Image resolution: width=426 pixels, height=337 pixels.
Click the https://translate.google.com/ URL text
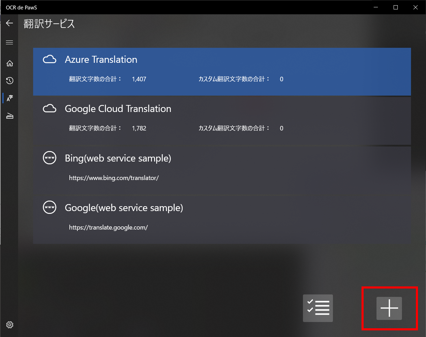pyautogui.click(x=108, y=227)
